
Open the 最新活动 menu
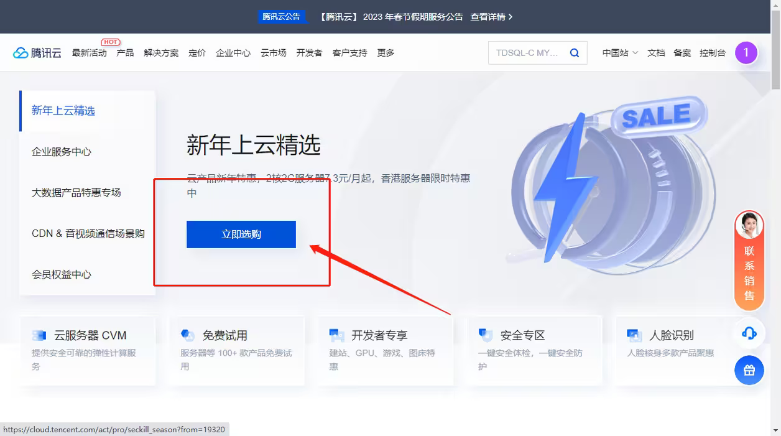pos(90,53)
